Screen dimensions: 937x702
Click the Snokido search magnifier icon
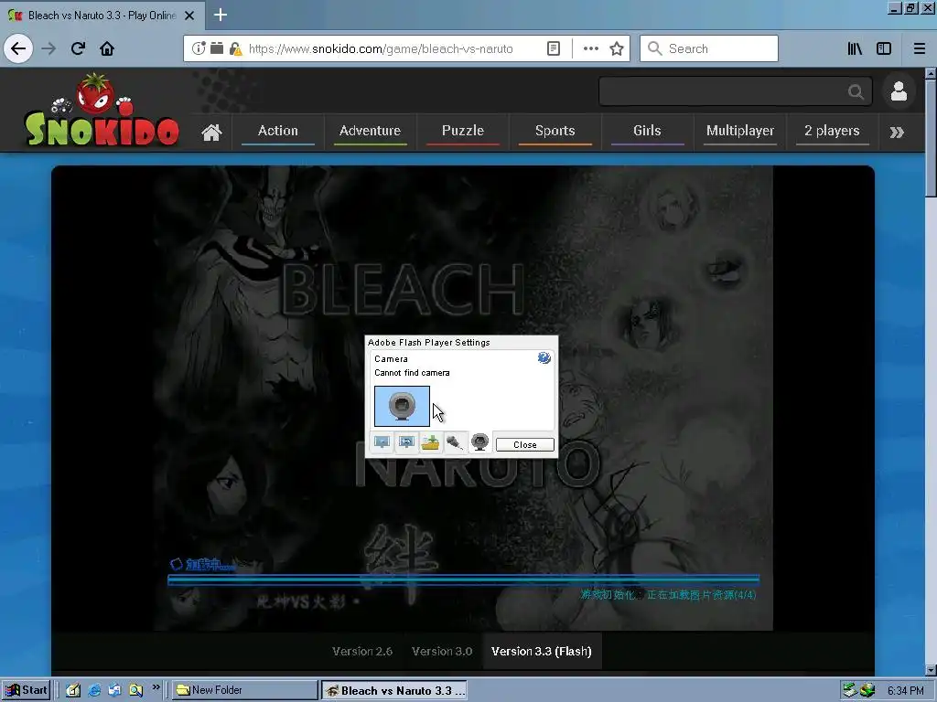click(856, 92)
